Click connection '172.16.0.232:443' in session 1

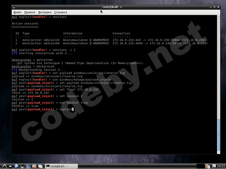[127, 40]
